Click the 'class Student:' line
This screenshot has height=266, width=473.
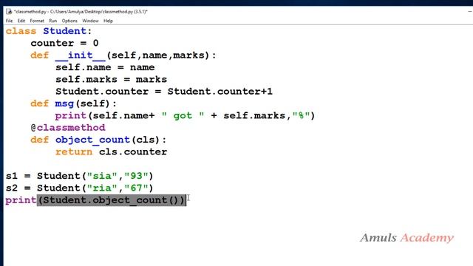tap(48, 31)
